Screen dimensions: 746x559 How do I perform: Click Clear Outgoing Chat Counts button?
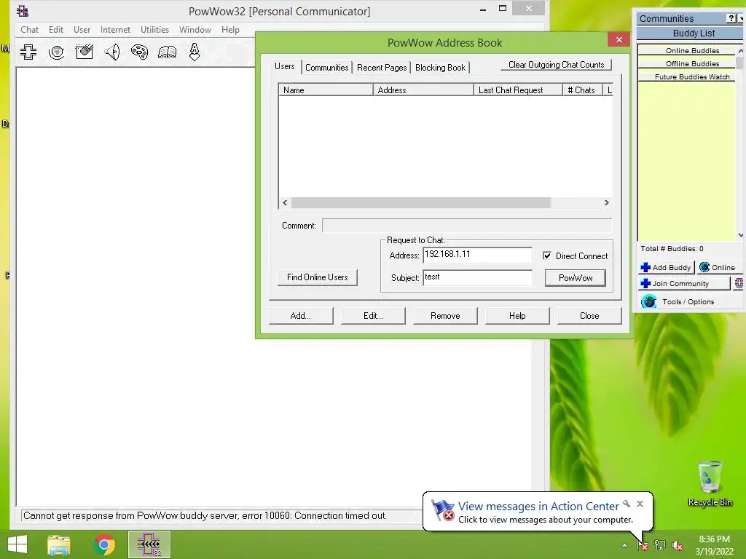tap(556, 65)
